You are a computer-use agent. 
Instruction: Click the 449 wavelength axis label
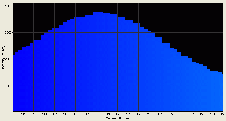coord(107,114)
